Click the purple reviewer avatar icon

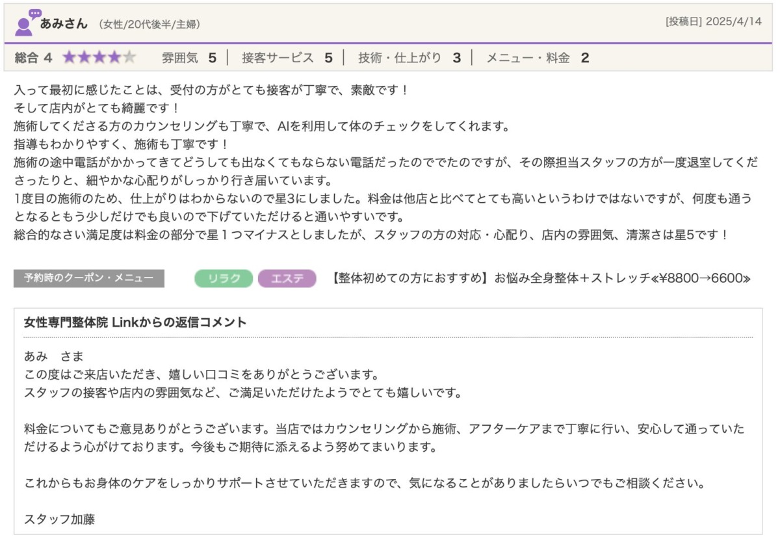[25, 23]
